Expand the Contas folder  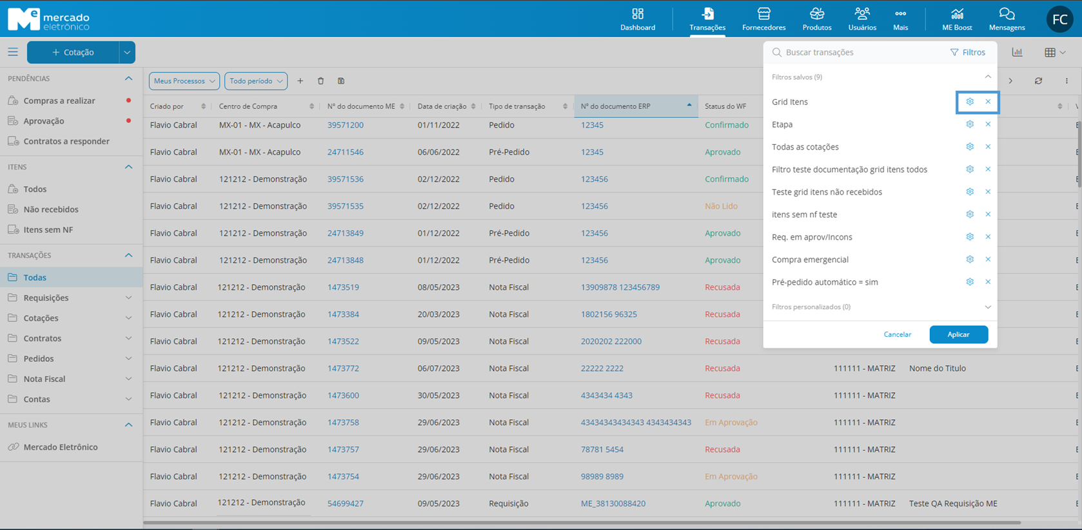tap(128, 399)
